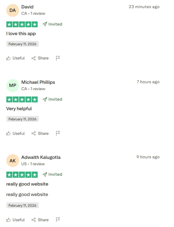Screen dimensions: 174x227
Task: Mark David's review as Useful
Action: pyautogui.click(x=15, y=58)
